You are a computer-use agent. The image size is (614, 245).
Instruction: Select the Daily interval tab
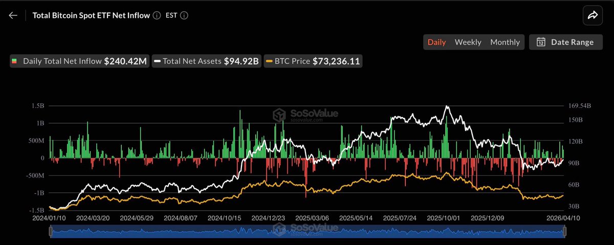click(436, 42)
